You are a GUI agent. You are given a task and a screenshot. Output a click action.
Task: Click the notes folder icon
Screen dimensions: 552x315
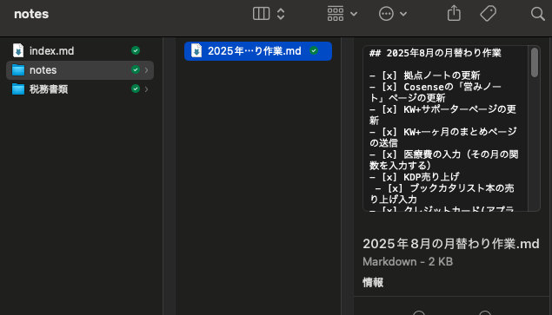click(x=18, y=70)
